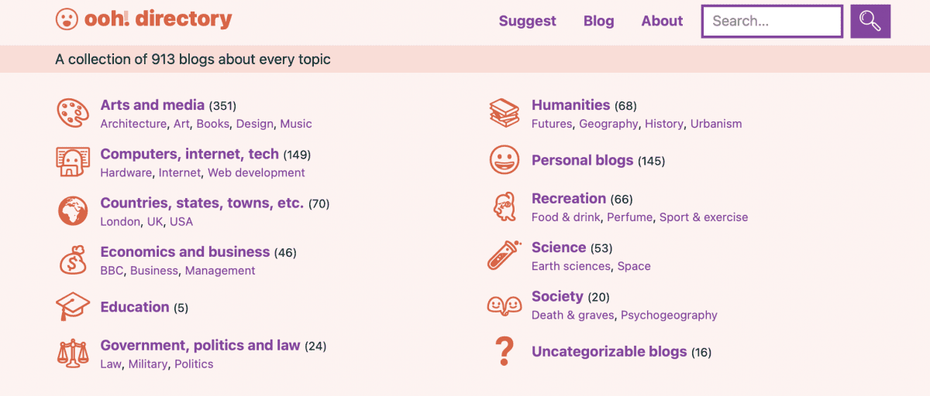Screen dimensions: 930x396
Task: Open the Recreation category heading
Action: 569,198
